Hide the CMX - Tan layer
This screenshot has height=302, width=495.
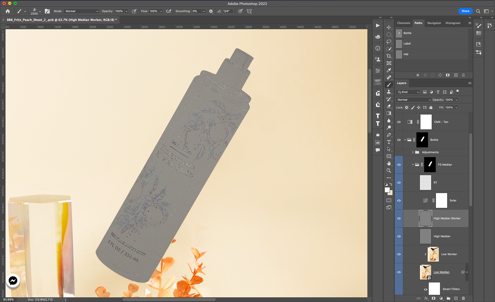[x=399, y=122]
